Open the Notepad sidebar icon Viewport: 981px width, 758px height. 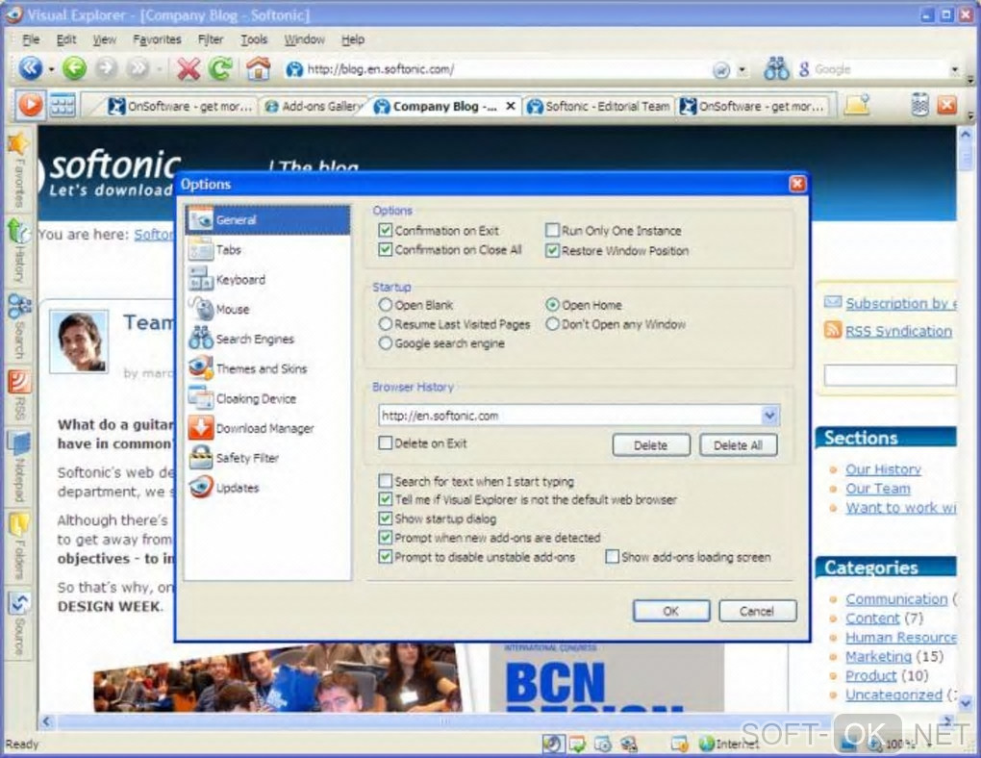tap(19, 443)
